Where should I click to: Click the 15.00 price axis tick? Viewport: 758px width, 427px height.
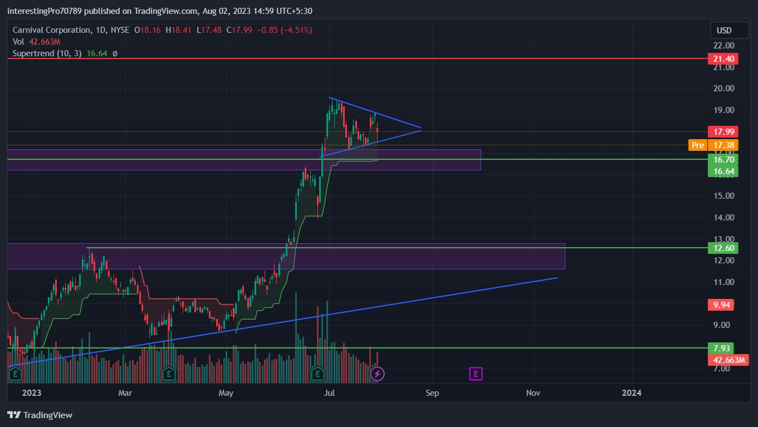[x=723, y=196]
